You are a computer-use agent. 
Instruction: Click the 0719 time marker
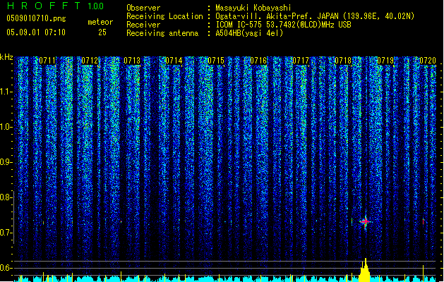click(385, 61)
